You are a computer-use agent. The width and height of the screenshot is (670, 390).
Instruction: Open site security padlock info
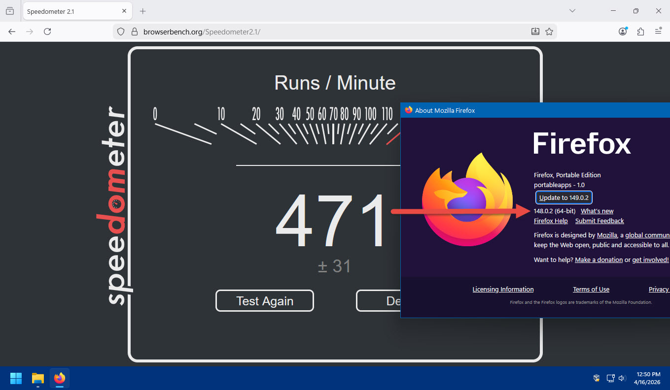(134, 32)
